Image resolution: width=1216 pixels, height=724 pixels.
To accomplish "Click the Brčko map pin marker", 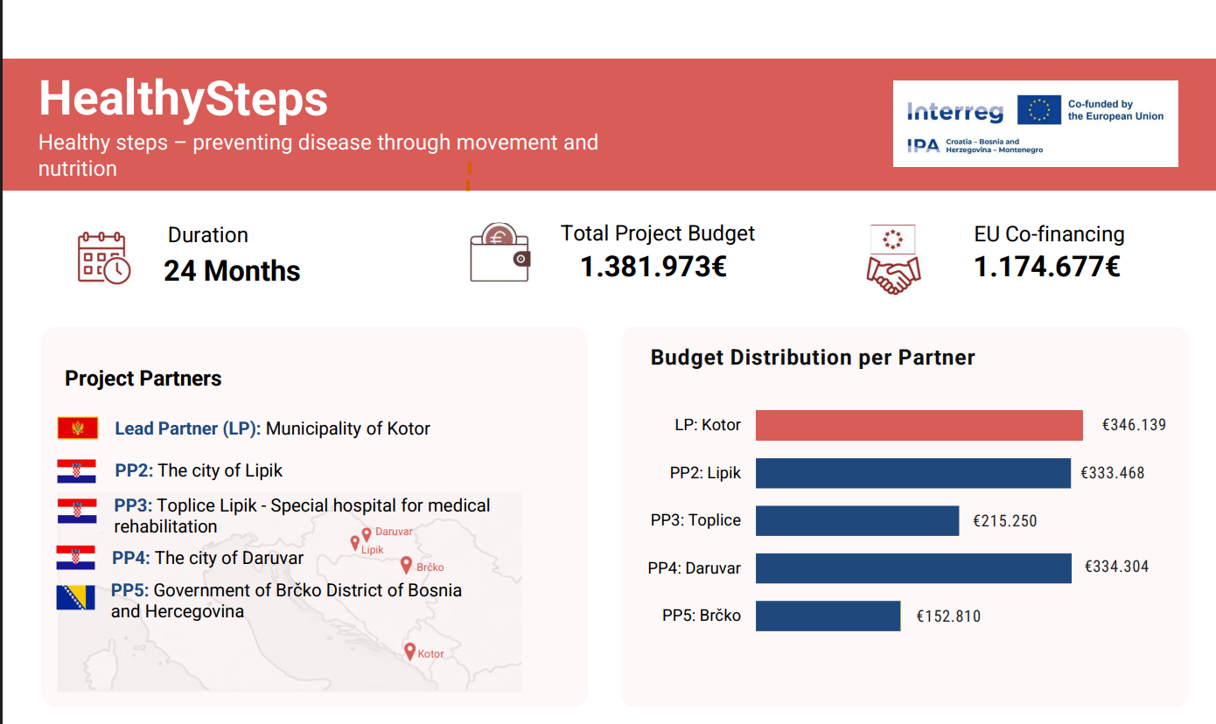I will tap(407, 565).
